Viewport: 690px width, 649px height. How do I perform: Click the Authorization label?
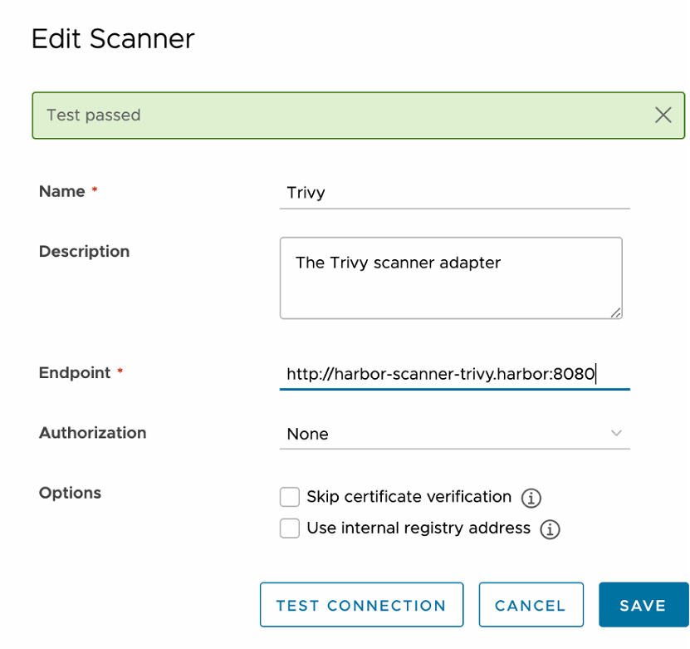point(92,433)
